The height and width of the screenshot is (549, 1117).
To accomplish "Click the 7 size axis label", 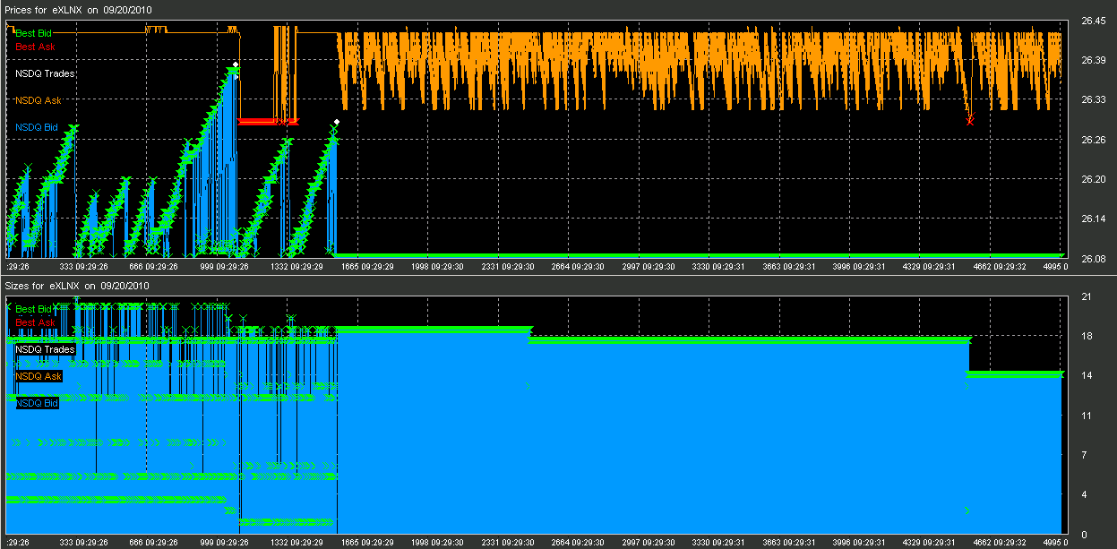I will (1085, 456).
